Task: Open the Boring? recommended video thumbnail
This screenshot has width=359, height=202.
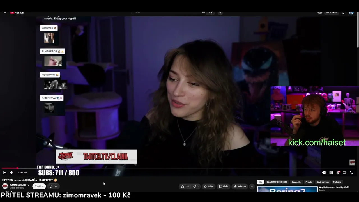Action: 287,189
